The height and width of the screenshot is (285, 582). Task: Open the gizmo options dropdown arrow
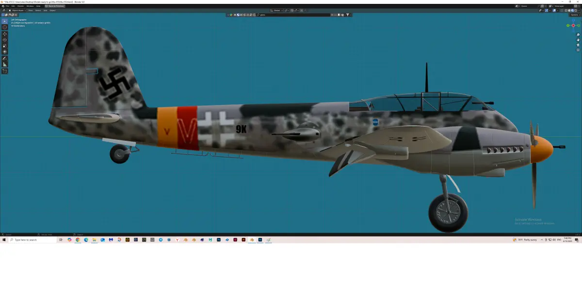[x=550, y=11]
